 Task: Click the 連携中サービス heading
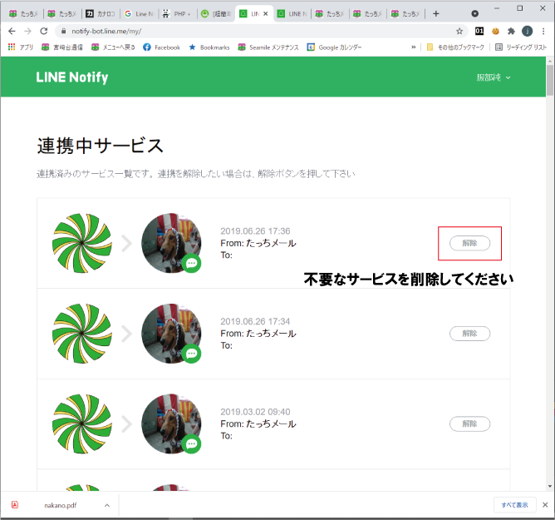pos(101,146)
